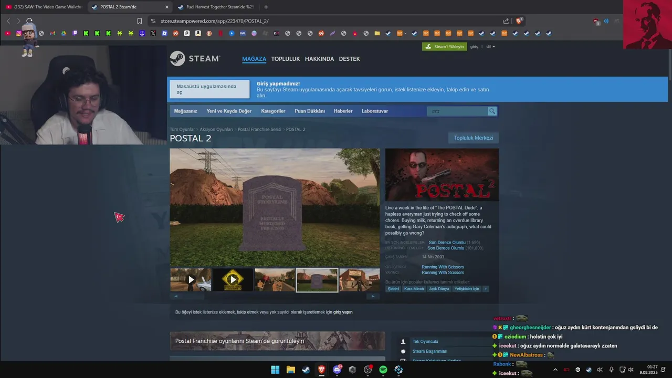Open the new tab plus button

pyautogui.click(x=266, y=7)
